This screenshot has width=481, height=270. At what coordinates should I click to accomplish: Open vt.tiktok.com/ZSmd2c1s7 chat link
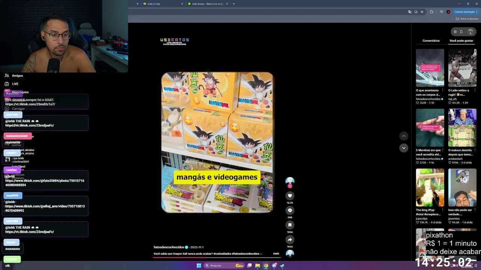click(x=30, y=104)
